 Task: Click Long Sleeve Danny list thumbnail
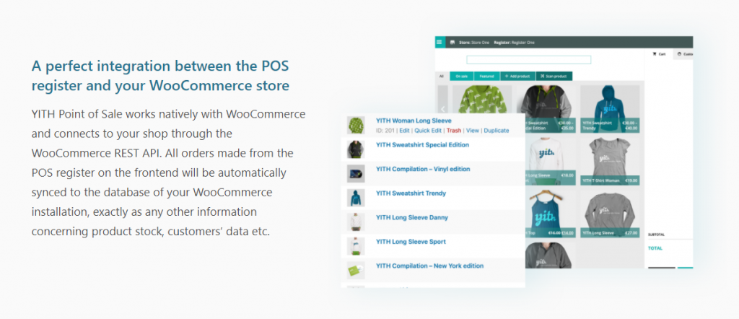(356, 222)
